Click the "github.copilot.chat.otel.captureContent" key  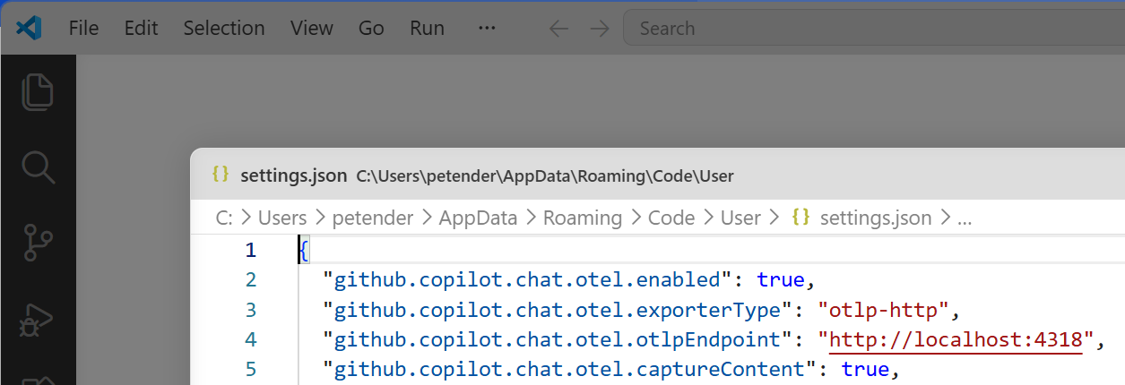[x=571, y=369]
